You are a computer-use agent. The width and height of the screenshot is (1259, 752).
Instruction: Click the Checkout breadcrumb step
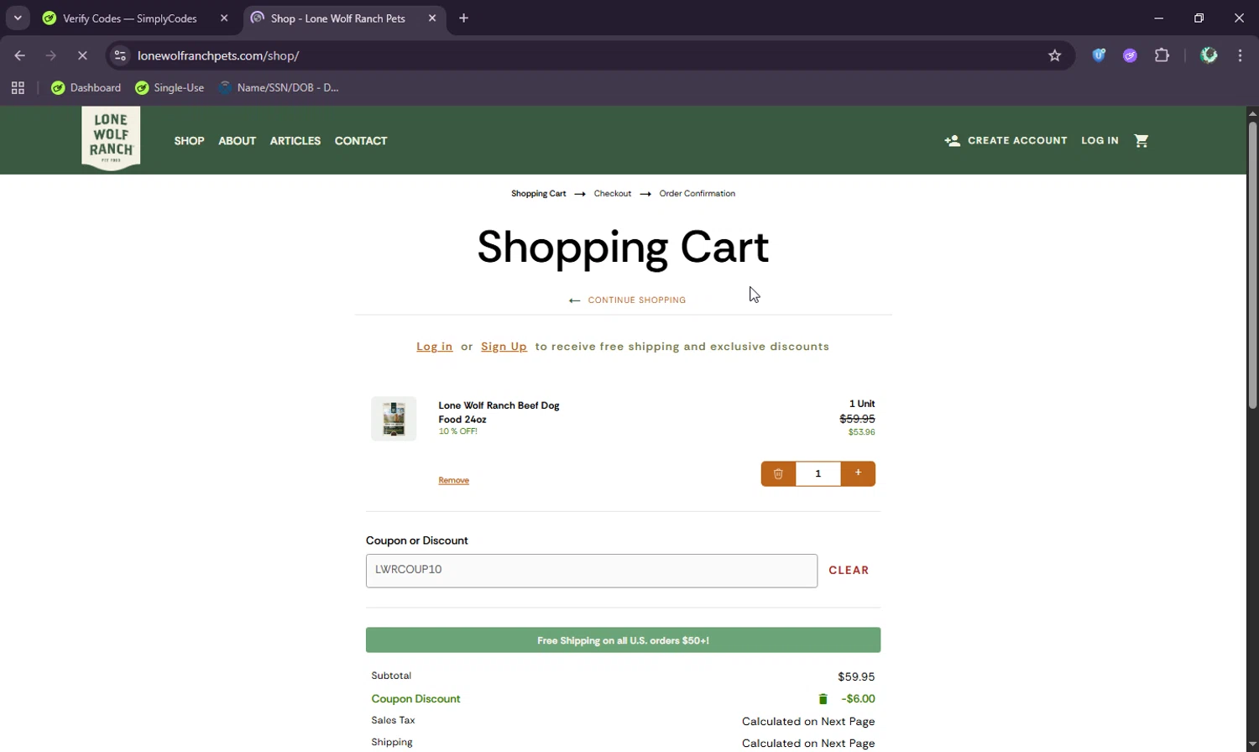(x=613, y=193)
